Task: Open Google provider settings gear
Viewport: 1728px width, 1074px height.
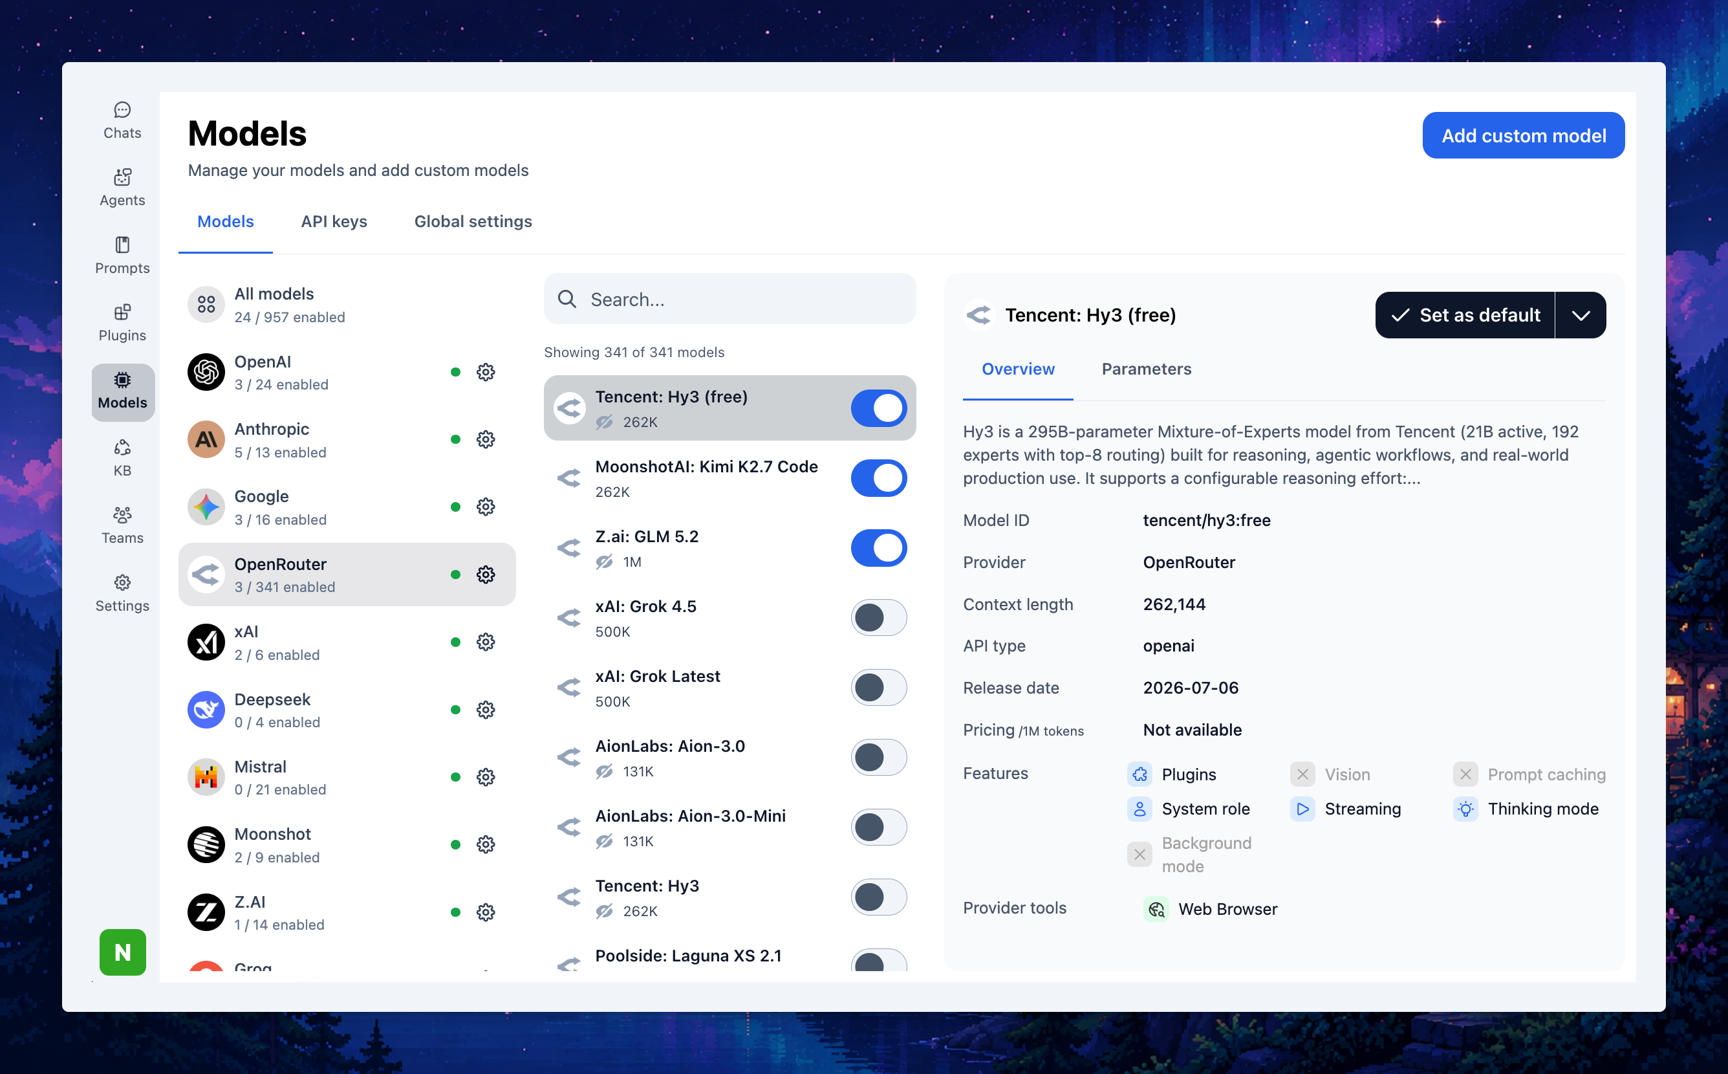Action: point(486,507)
